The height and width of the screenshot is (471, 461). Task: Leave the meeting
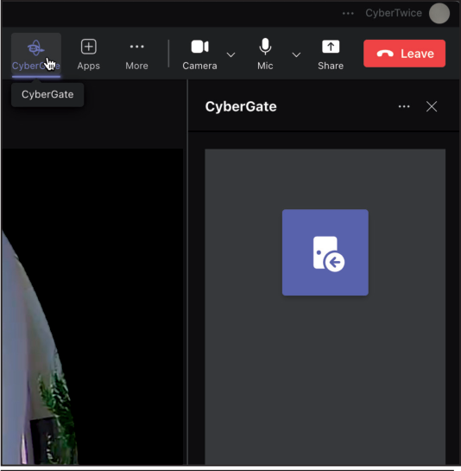[x=404, y=54]
